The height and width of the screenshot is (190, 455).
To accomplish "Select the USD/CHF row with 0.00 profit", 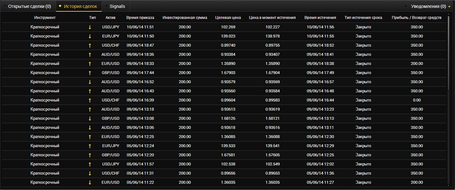I will [221, 100].
